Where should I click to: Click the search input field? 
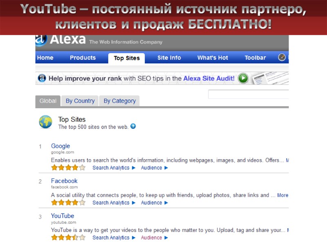point(249,94)
